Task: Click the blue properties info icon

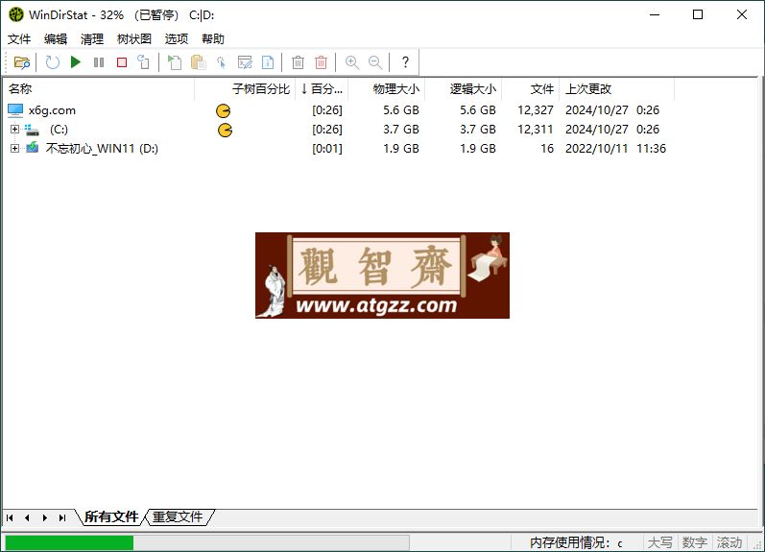Action: (268, 62)
